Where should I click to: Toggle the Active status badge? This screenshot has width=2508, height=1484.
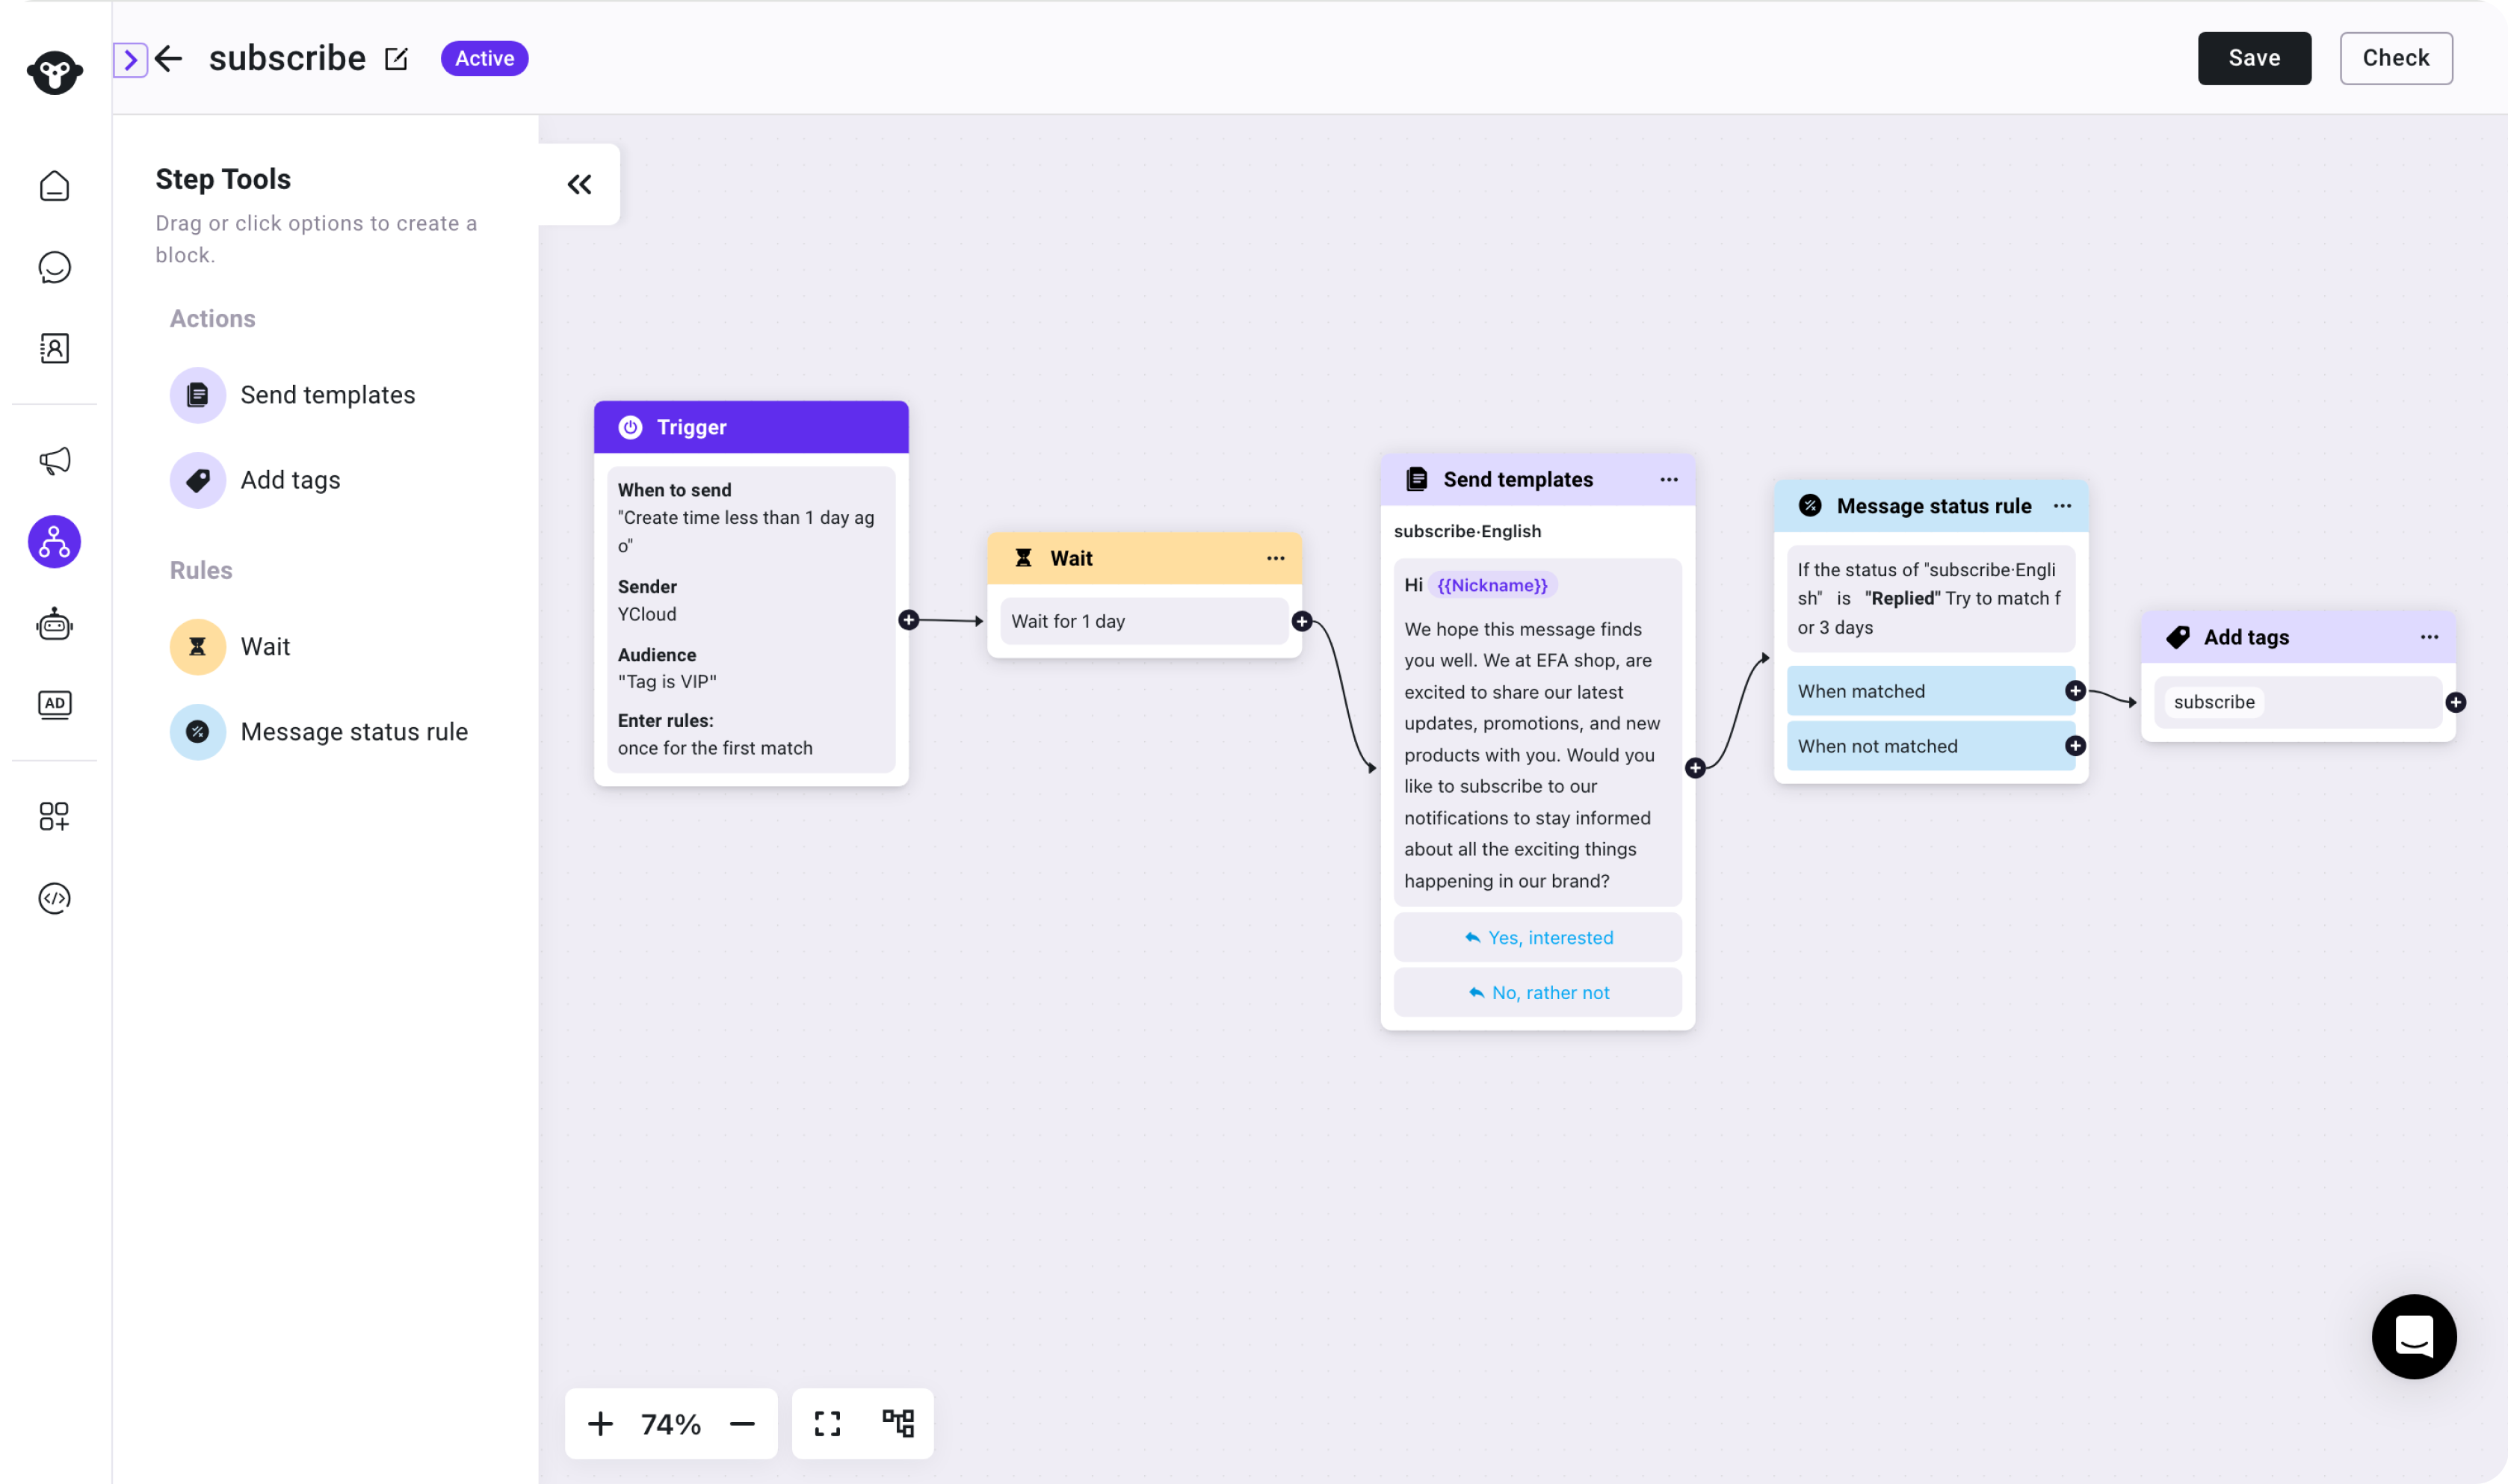pos(484,58)
